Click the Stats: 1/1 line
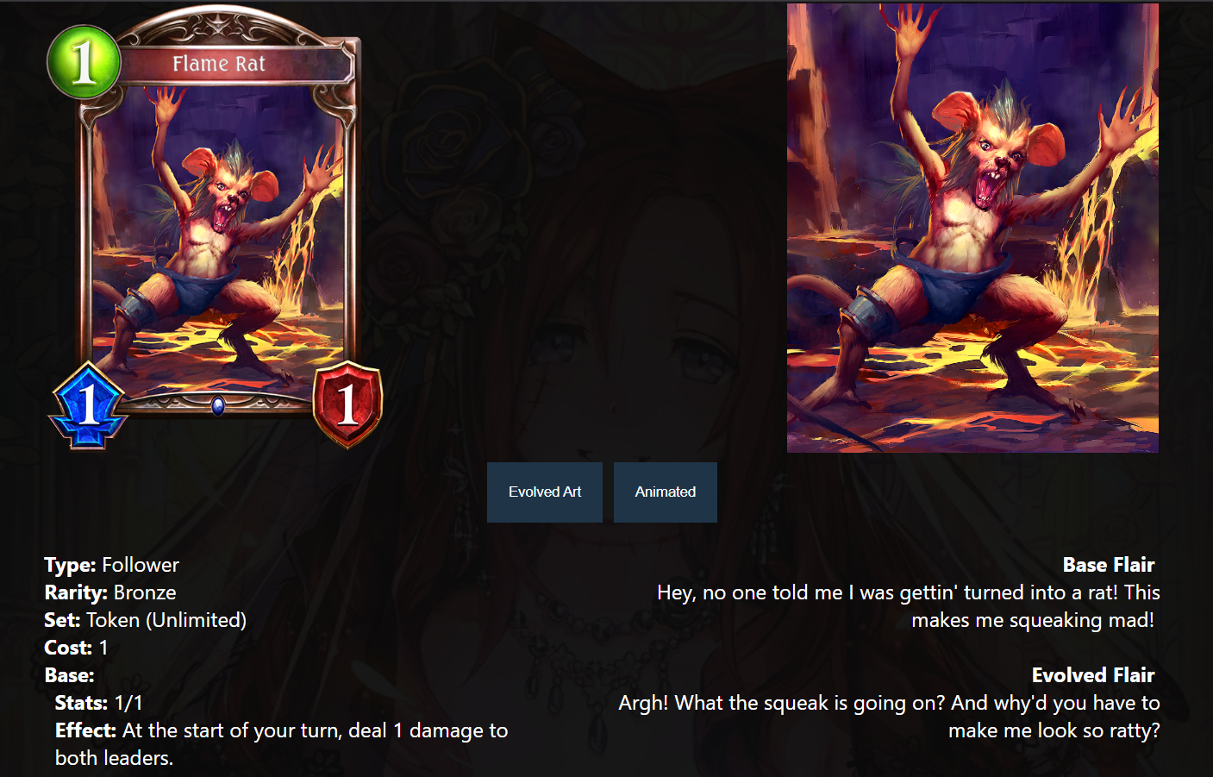 point(99,703)
